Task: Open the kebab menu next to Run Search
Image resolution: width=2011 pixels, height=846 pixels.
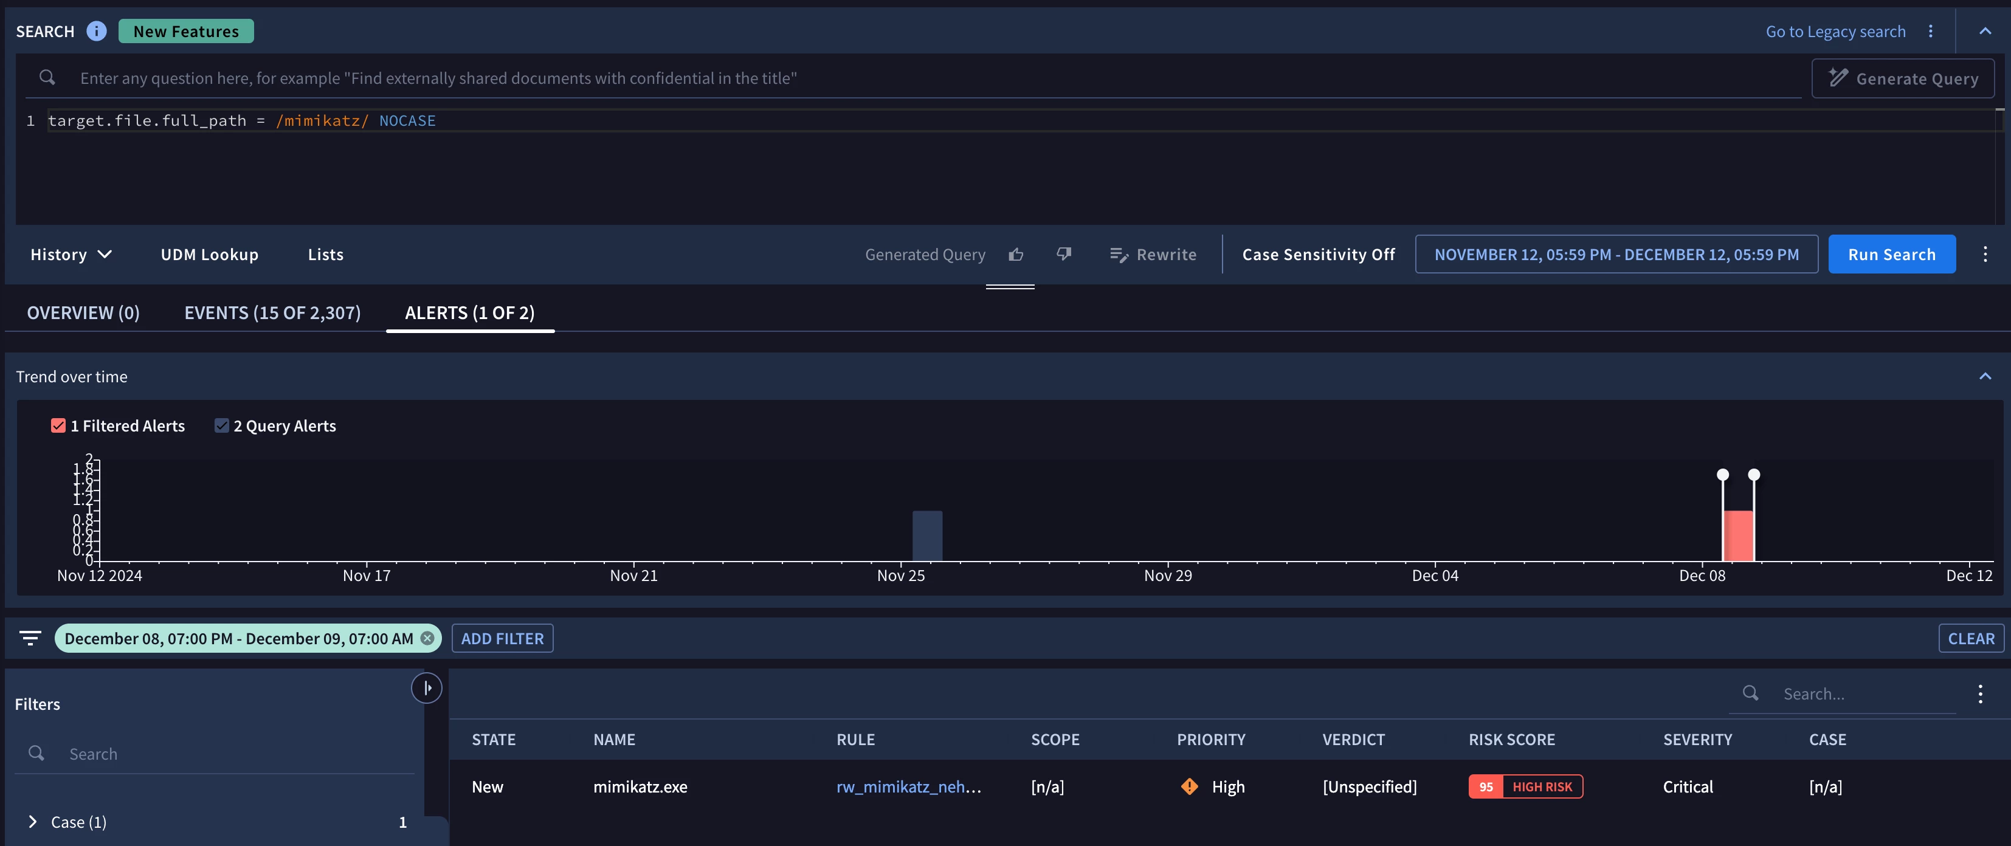Action: 1985,255
